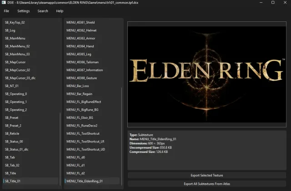Select SB_KeyTop_02 in texture list
The image size is (291, 191).
coord(31,22)
